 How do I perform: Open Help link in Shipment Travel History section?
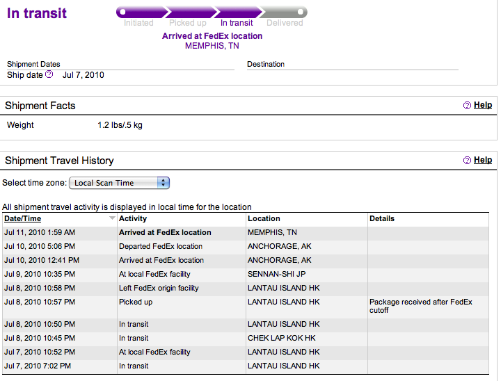pos(483,160)
